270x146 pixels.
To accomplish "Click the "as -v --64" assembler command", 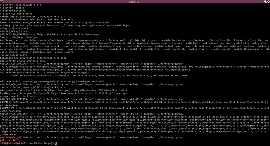I will click(33, 87).
